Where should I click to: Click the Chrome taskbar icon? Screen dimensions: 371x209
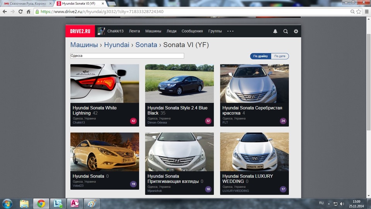click(x=41, y=204)
